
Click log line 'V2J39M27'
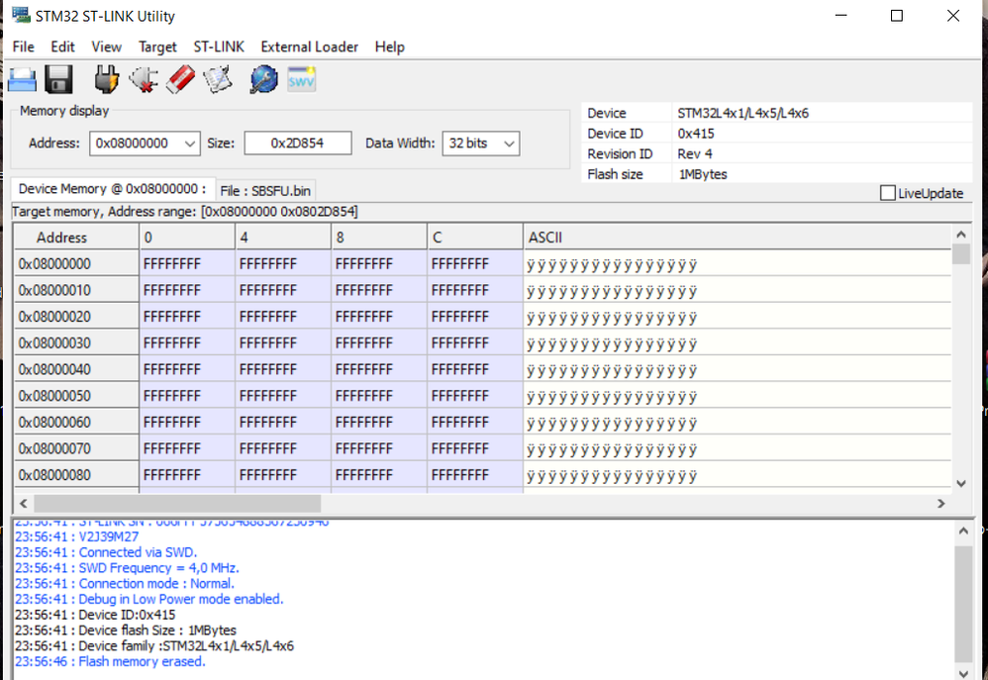click(77, 536)
